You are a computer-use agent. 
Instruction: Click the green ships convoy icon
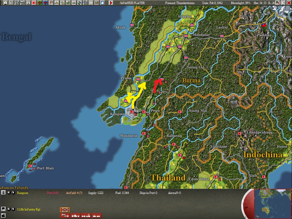tap(74, 3)
